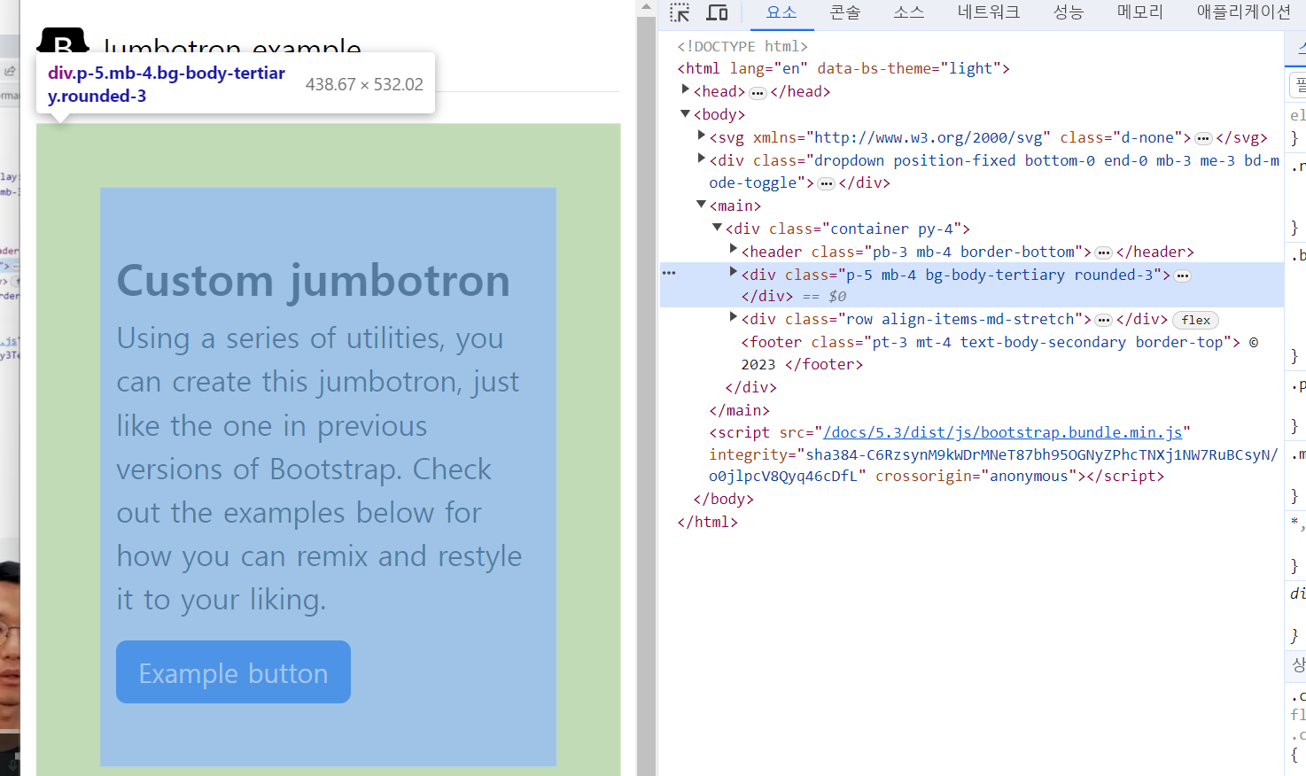Expand the header pb-3 mb-4 node
1306x776 pixels.
(733, 250)
